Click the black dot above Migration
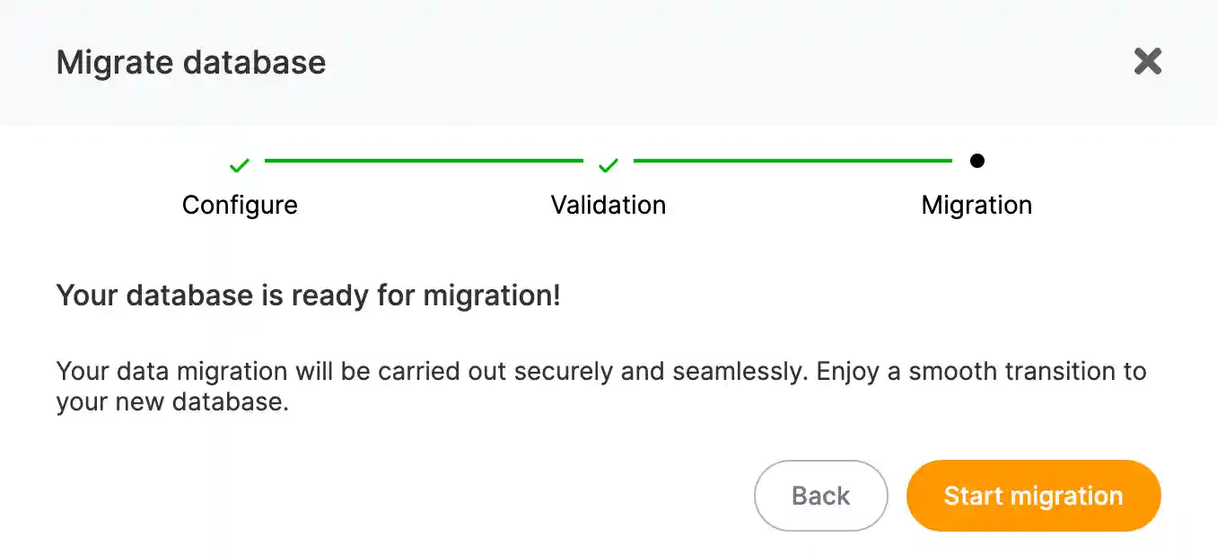This screenshot has height=555, width=1217. (977, 162)
